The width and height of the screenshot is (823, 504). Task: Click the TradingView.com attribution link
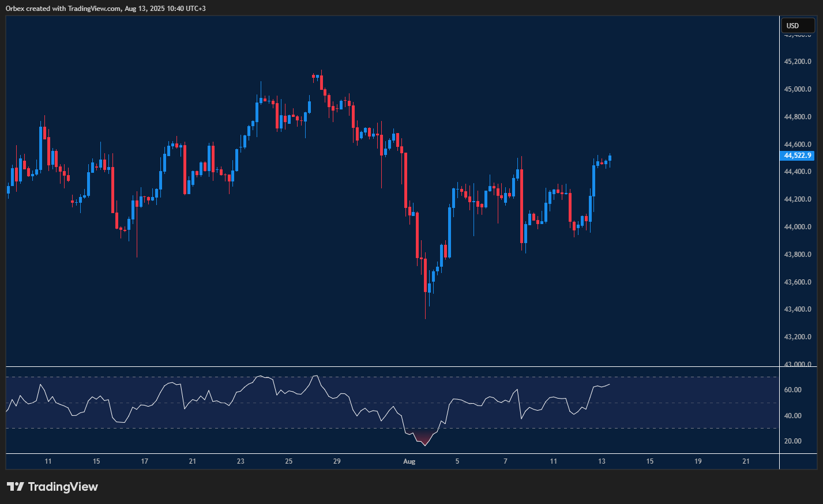click(x=92, y=9)
